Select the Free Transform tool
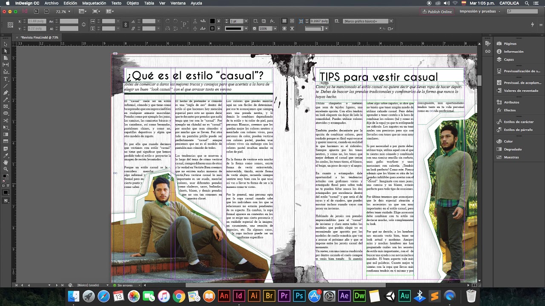The image size is (545, 306). point(6,127)
